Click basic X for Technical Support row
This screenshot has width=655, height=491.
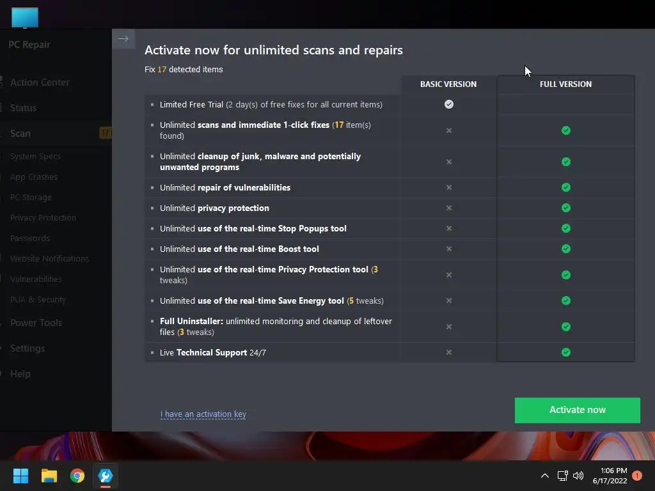click(449, 352)
